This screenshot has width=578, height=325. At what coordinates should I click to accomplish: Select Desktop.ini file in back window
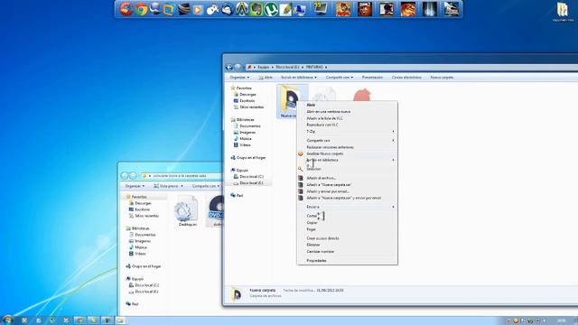coord(187,211)
